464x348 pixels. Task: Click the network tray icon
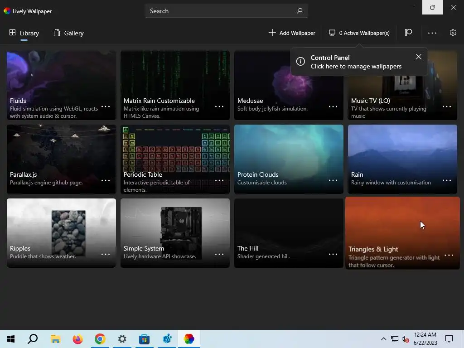click(395, 339)
